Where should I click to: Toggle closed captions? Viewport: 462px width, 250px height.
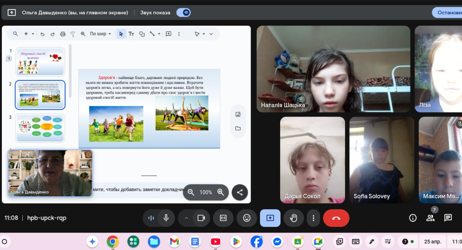coord(223,218)
